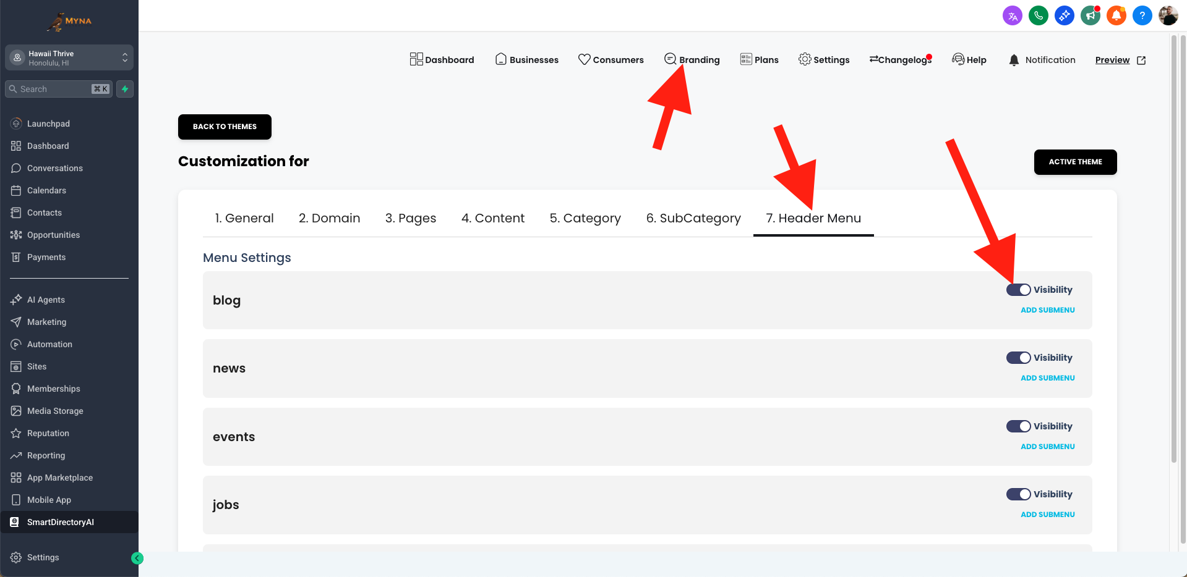Add a submenu to events

(x=1048, y=447)
